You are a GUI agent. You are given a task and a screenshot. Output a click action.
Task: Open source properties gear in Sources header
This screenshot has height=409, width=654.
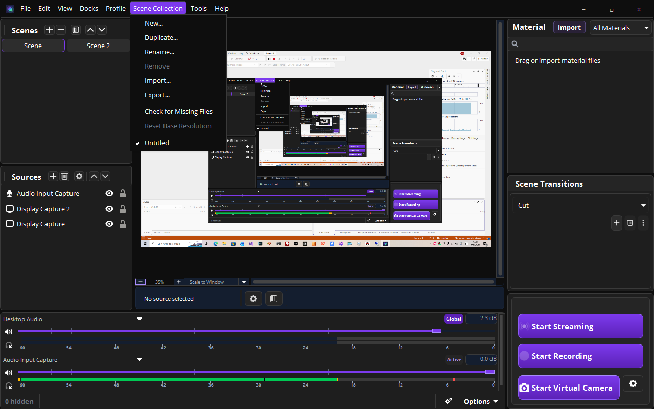79,176
